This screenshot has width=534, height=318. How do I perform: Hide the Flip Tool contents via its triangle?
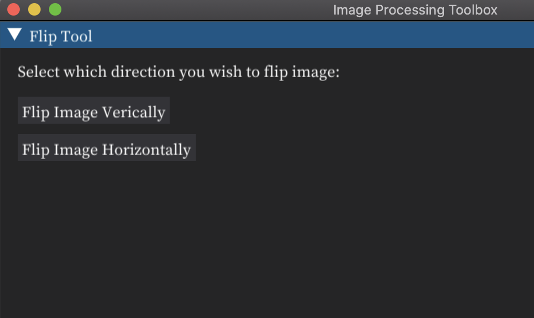click(x=16, y=35)
